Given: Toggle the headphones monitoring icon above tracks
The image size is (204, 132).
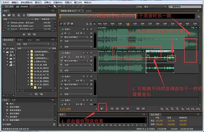Looking at the screenshot, I should click(x=95, y=24).
